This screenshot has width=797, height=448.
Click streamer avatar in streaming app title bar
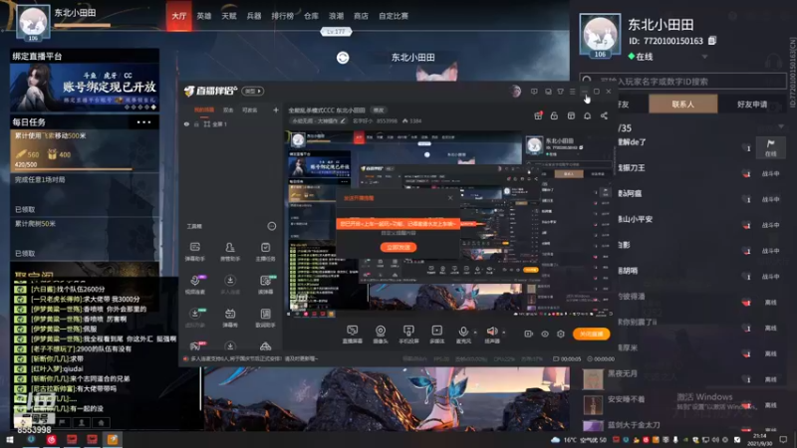[x=515, y=91]
